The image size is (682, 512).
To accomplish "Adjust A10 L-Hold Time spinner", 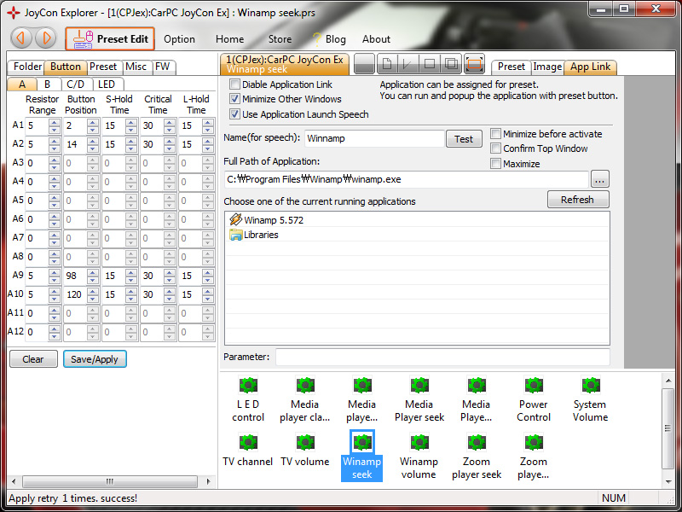I will pyautogui.click(x=208, y=294).
